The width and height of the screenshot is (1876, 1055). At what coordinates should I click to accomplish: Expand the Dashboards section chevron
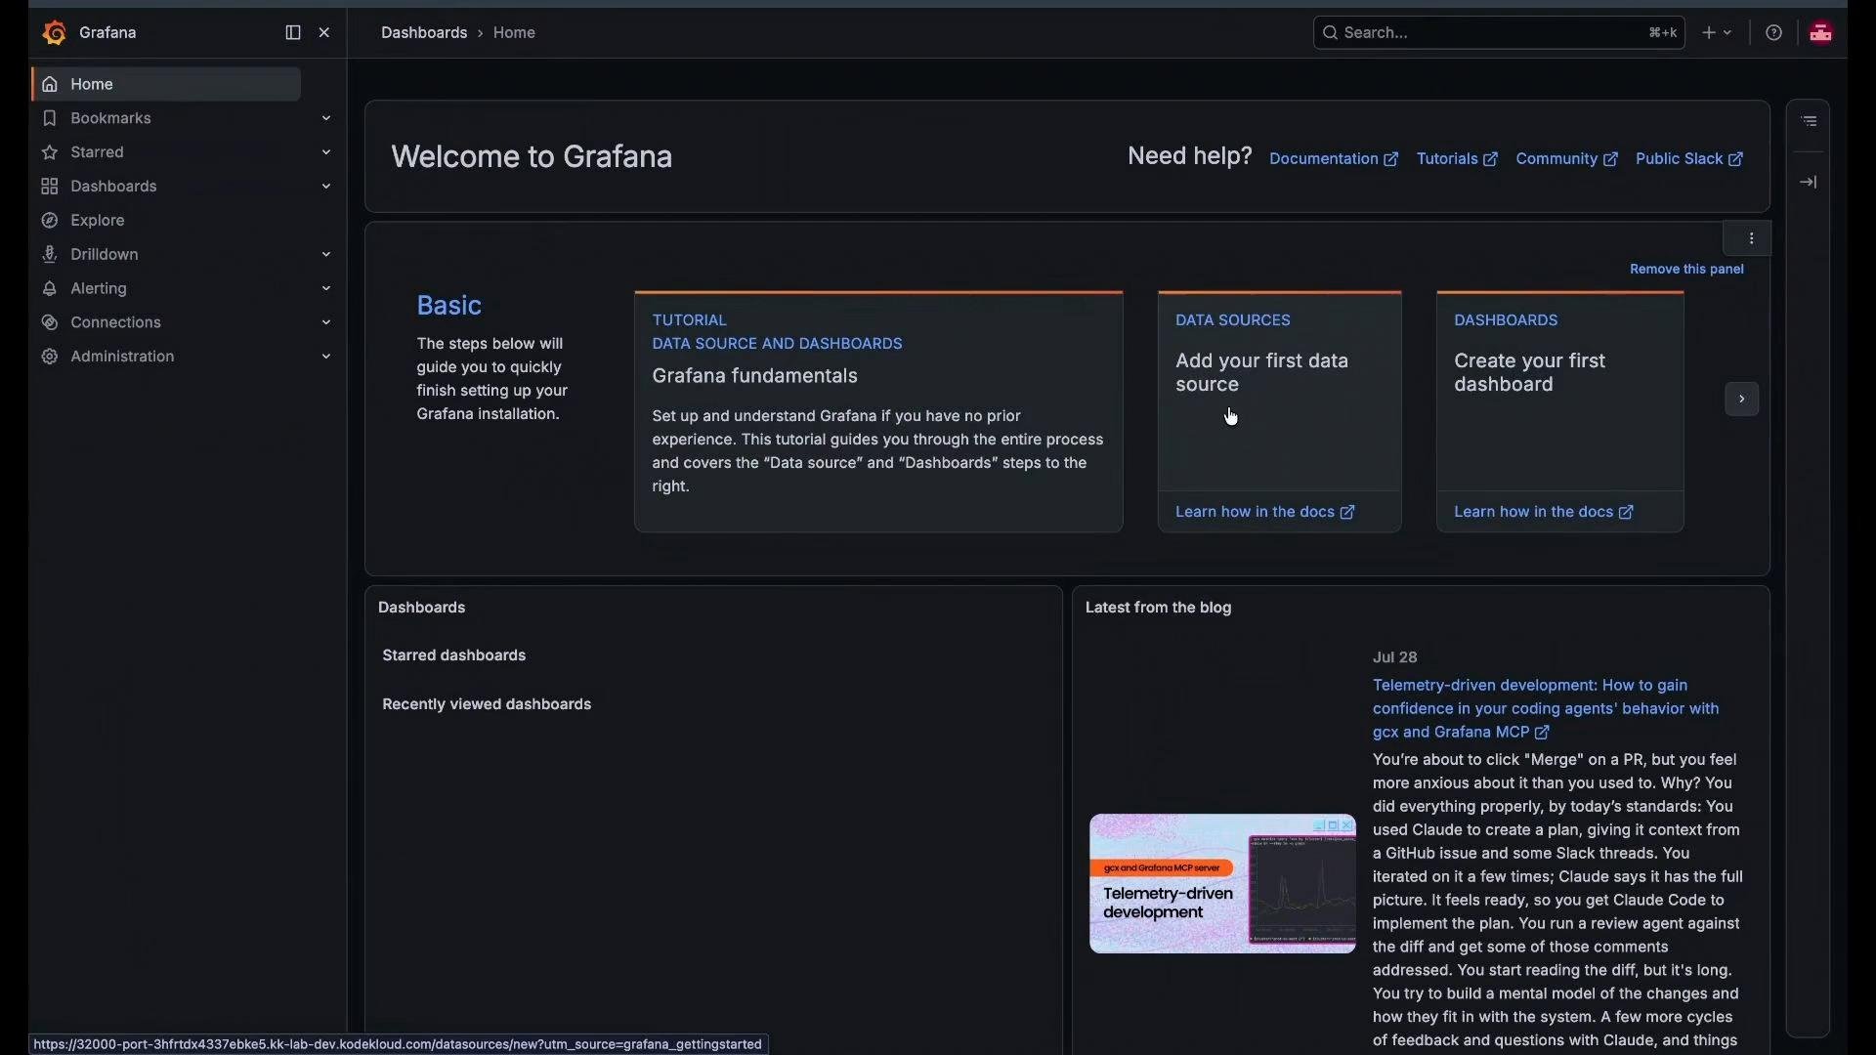327,188
